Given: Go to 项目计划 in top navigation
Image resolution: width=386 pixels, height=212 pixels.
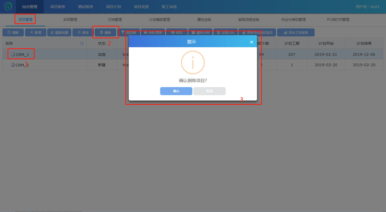Looking at the screenshot, I should pyautogui.click(x=113, y=7).
